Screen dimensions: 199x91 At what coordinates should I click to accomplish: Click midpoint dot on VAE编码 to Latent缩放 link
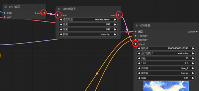(51, 14)
